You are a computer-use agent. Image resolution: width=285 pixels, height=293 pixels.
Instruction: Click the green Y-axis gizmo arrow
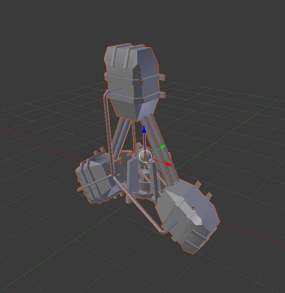click(163, 146)
